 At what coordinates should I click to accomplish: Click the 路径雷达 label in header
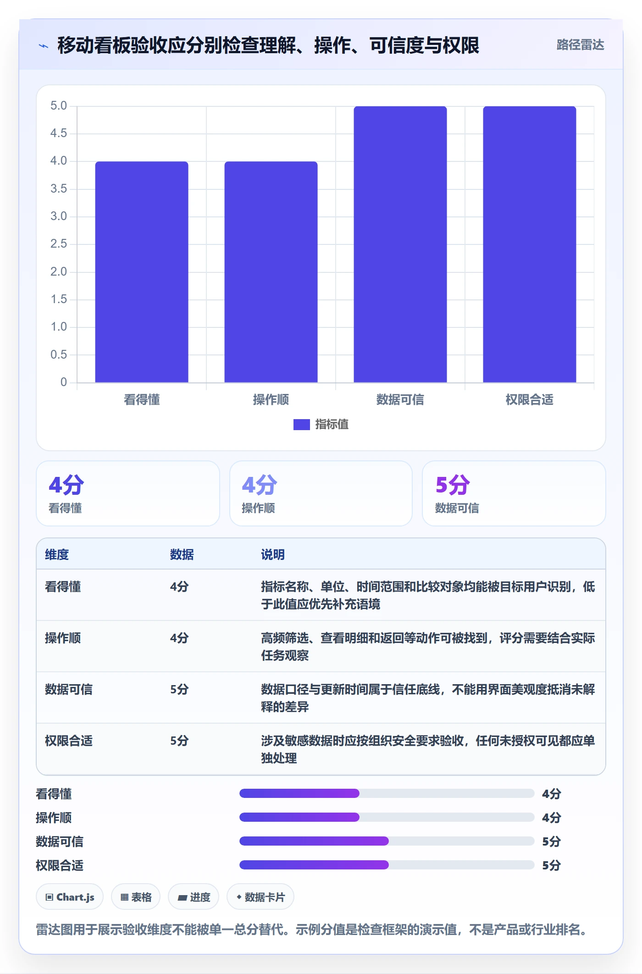pos(580,44)
